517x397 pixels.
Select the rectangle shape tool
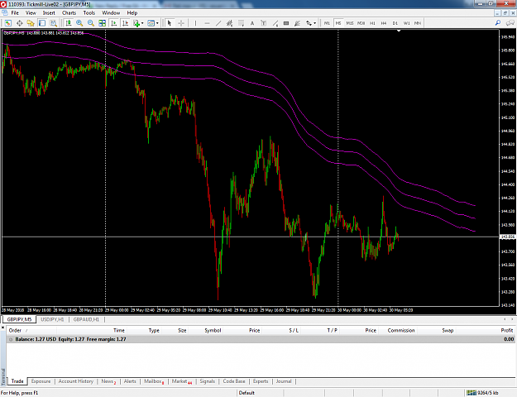pyautogui.click(x=286, y=23)
